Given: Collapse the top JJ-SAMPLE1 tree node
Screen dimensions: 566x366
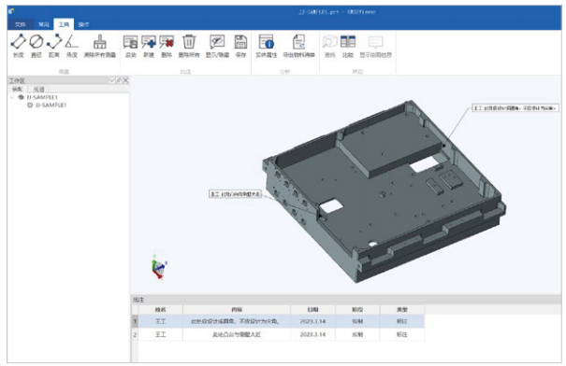Looking at the screenshot, I should tap(12, 97).
